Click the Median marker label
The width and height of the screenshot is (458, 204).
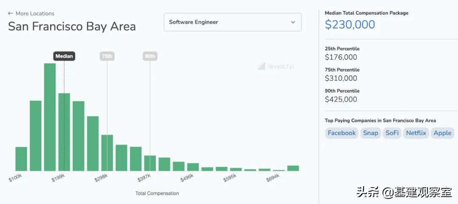pos(64,56)
